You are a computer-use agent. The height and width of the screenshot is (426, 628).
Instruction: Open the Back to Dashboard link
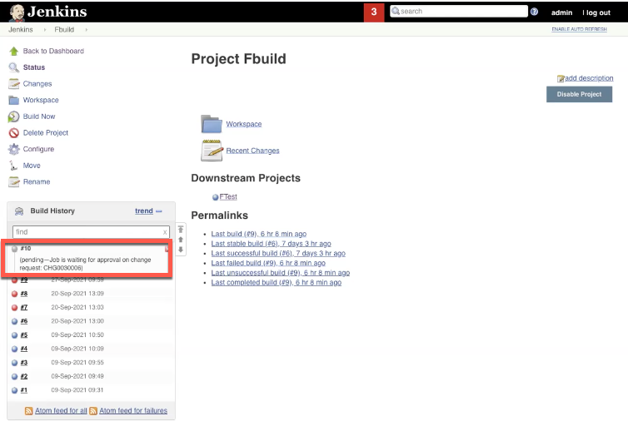tap(53, 52)
